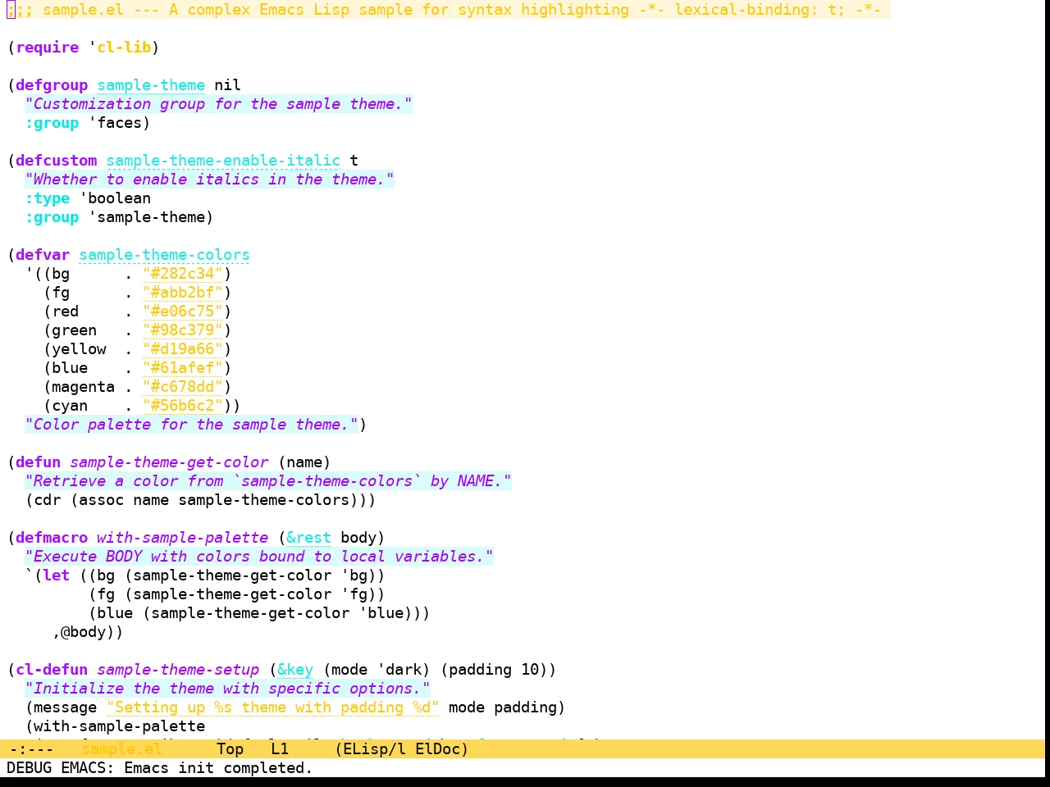Click the '(padding 10)' parameter
Viewport: 1050px width, 787px height.
(494, 670)
